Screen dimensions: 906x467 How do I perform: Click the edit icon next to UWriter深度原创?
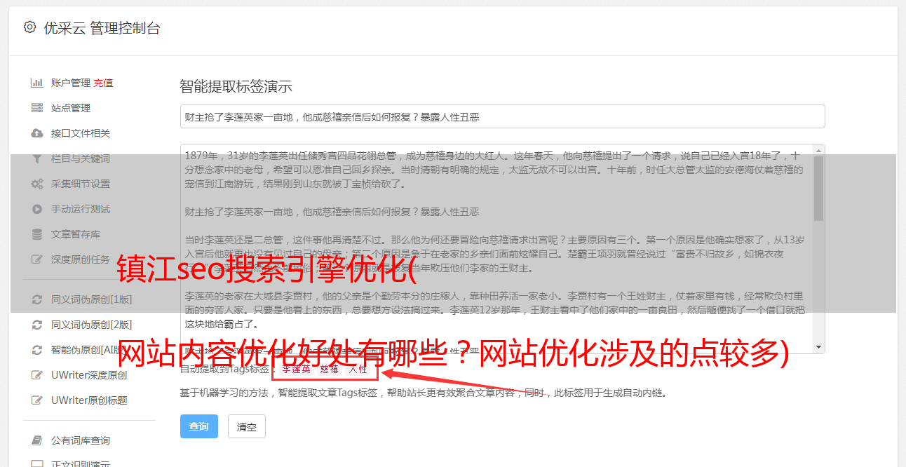click(x=37, y=375)
